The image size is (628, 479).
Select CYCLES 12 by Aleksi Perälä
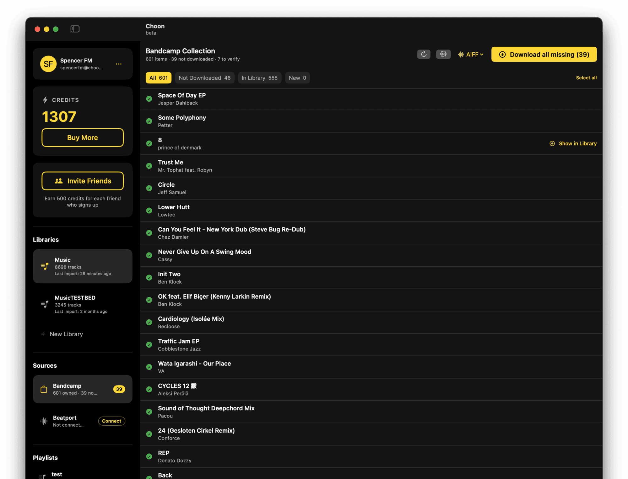coord(371,389)
